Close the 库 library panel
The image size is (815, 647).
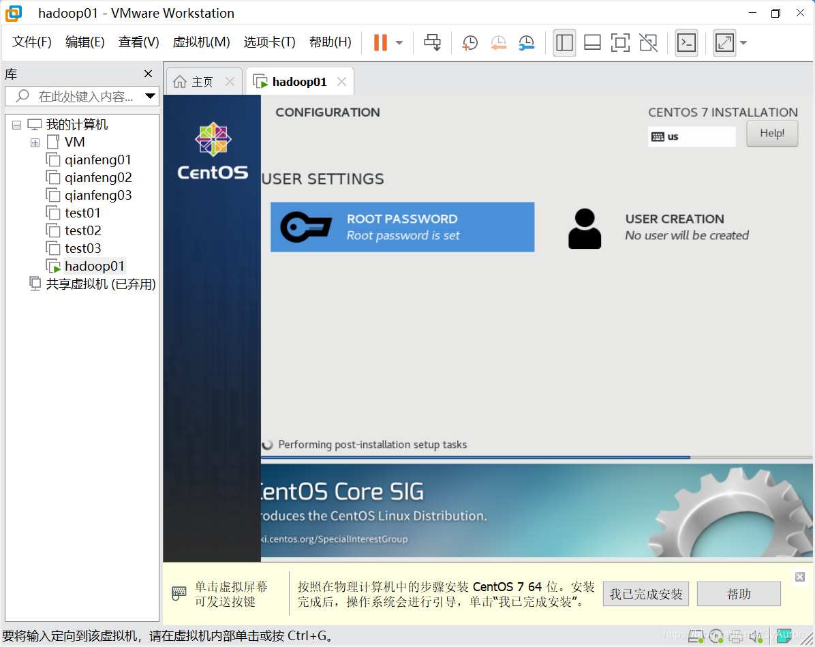click(148, 74)
